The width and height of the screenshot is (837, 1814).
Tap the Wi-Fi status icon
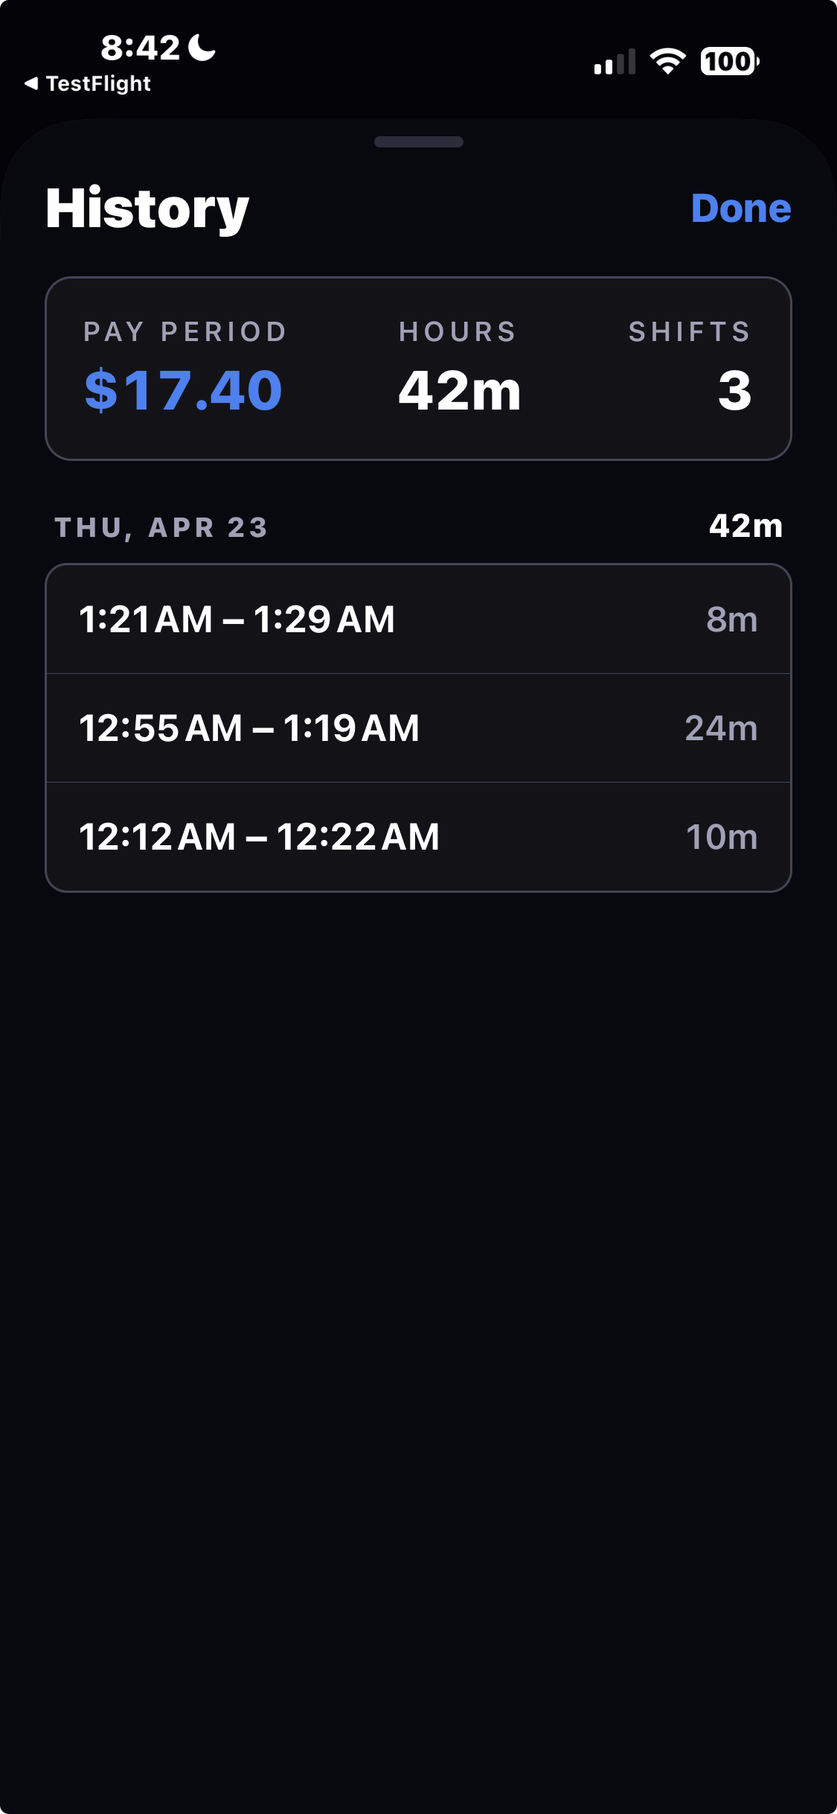coord(667,61)
